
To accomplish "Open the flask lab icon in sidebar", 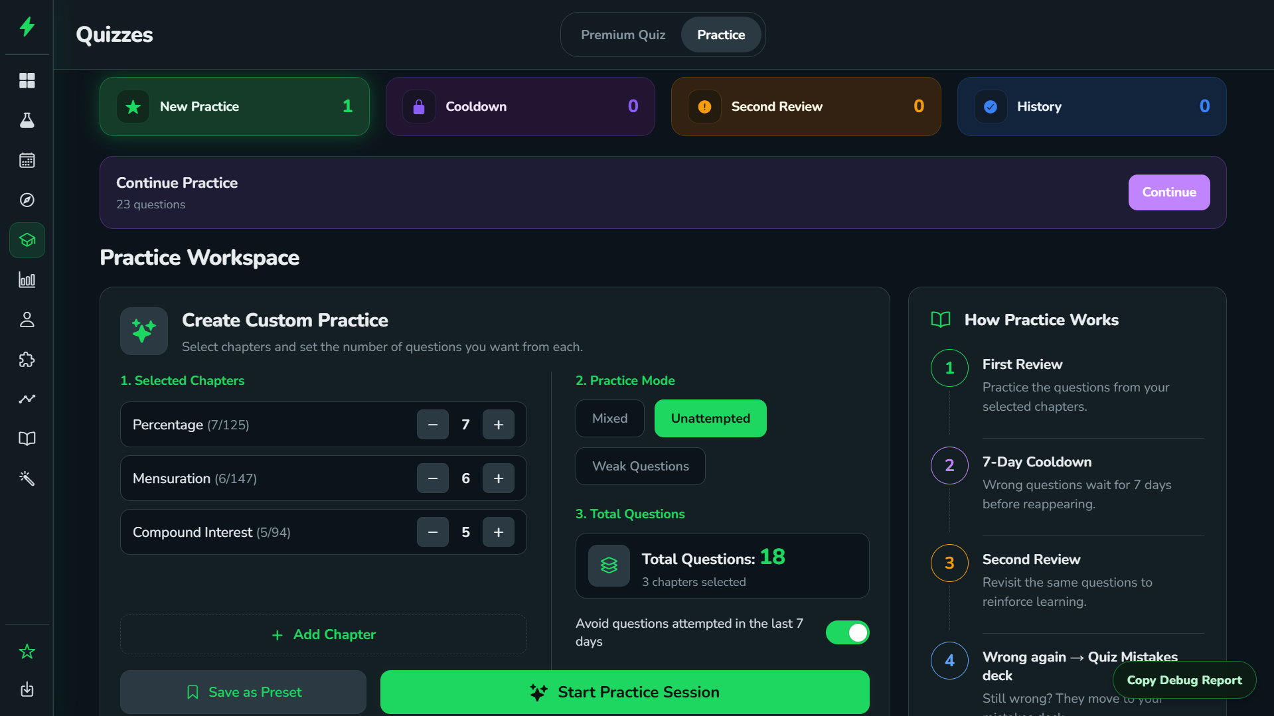I will pyautogui.click(x=27, y=120).
